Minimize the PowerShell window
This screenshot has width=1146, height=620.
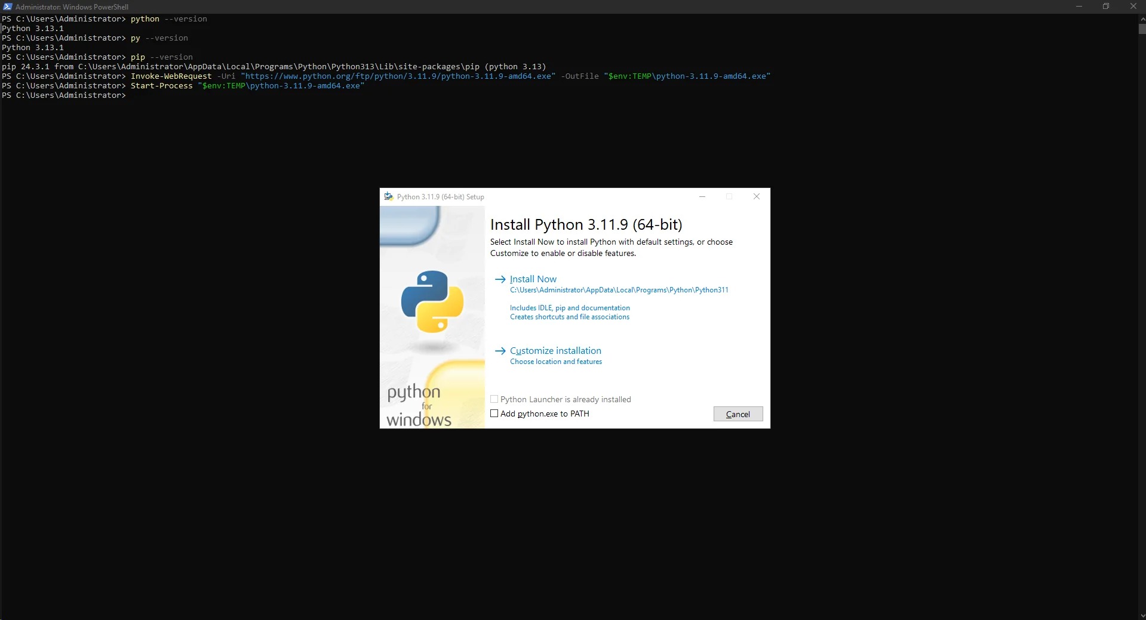pos(1079,7)
